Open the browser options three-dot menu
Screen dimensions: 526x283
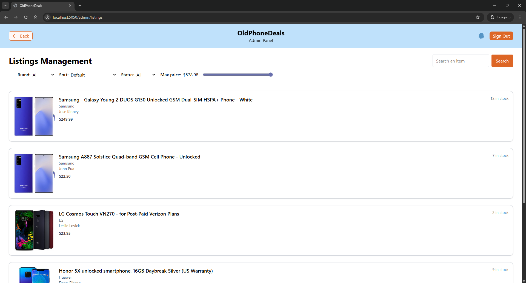pyautogui.click(x=520, y=17)
